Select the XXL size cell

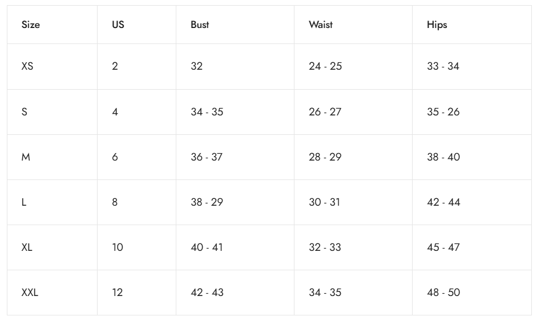30,293
